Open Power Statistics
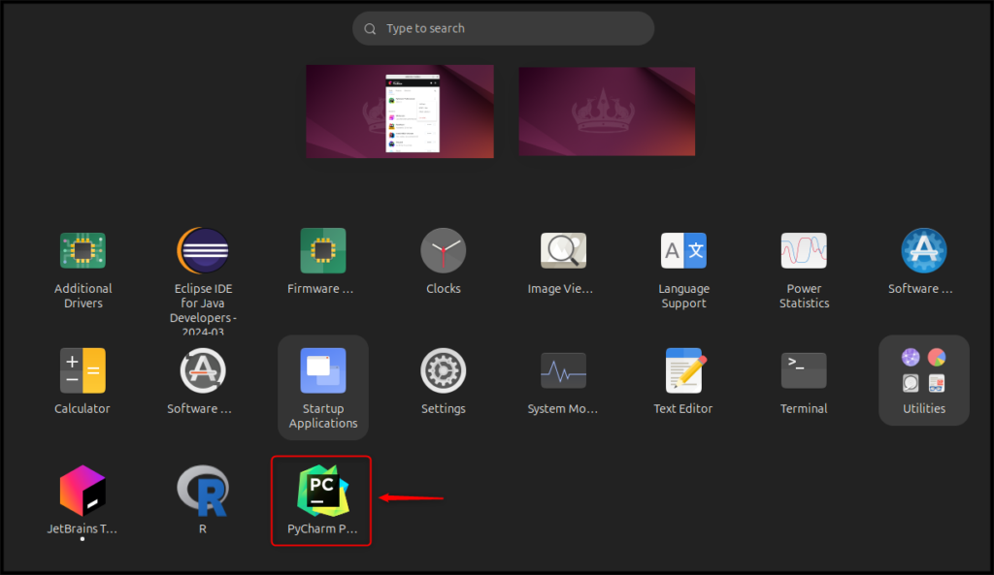 pyautogui.click(x=804, y=250)
